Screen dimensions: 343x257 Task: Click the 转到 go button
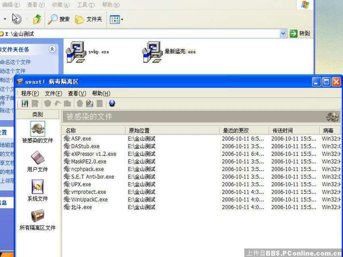300,33
